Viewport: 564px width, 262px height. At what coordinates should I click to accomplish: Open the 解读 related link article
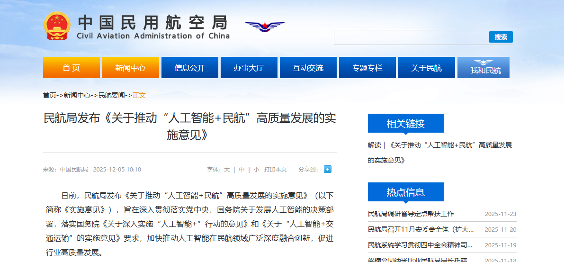[440, 152]
